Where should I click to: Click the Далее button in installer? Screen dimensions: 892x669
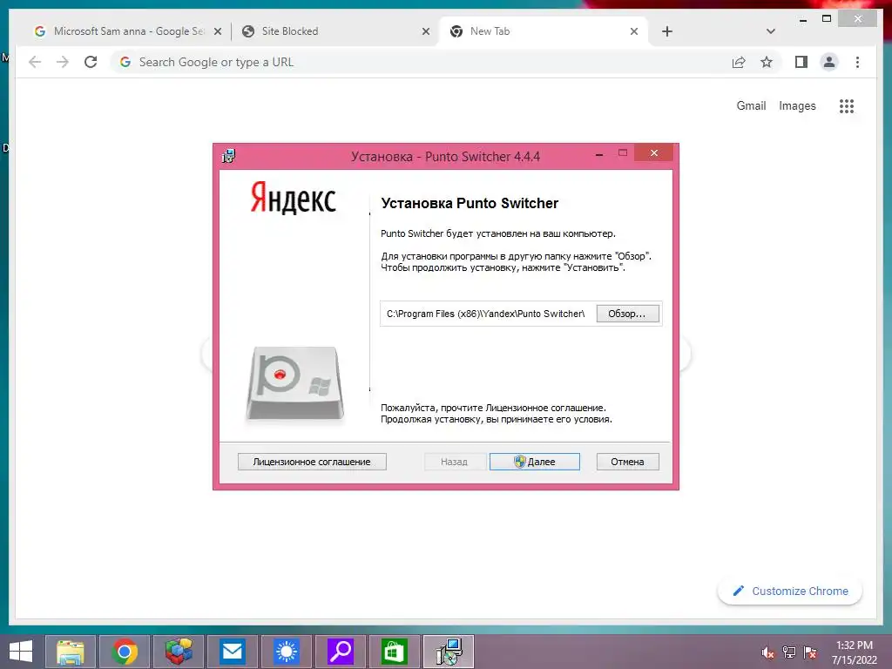click(x=534, y=462)
